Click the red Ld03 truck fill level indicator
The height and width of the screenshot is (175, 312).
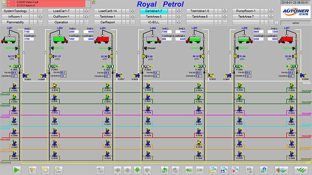click(x=103, y=40)
